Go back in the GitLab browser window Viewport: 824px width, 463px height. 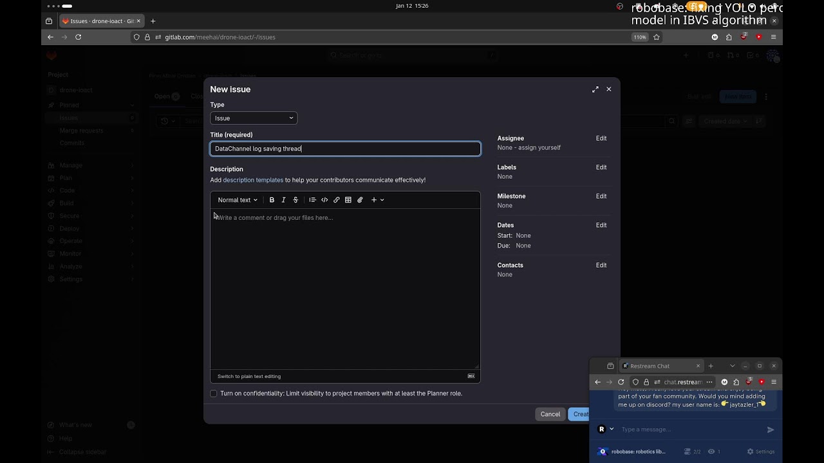[50, 37]
